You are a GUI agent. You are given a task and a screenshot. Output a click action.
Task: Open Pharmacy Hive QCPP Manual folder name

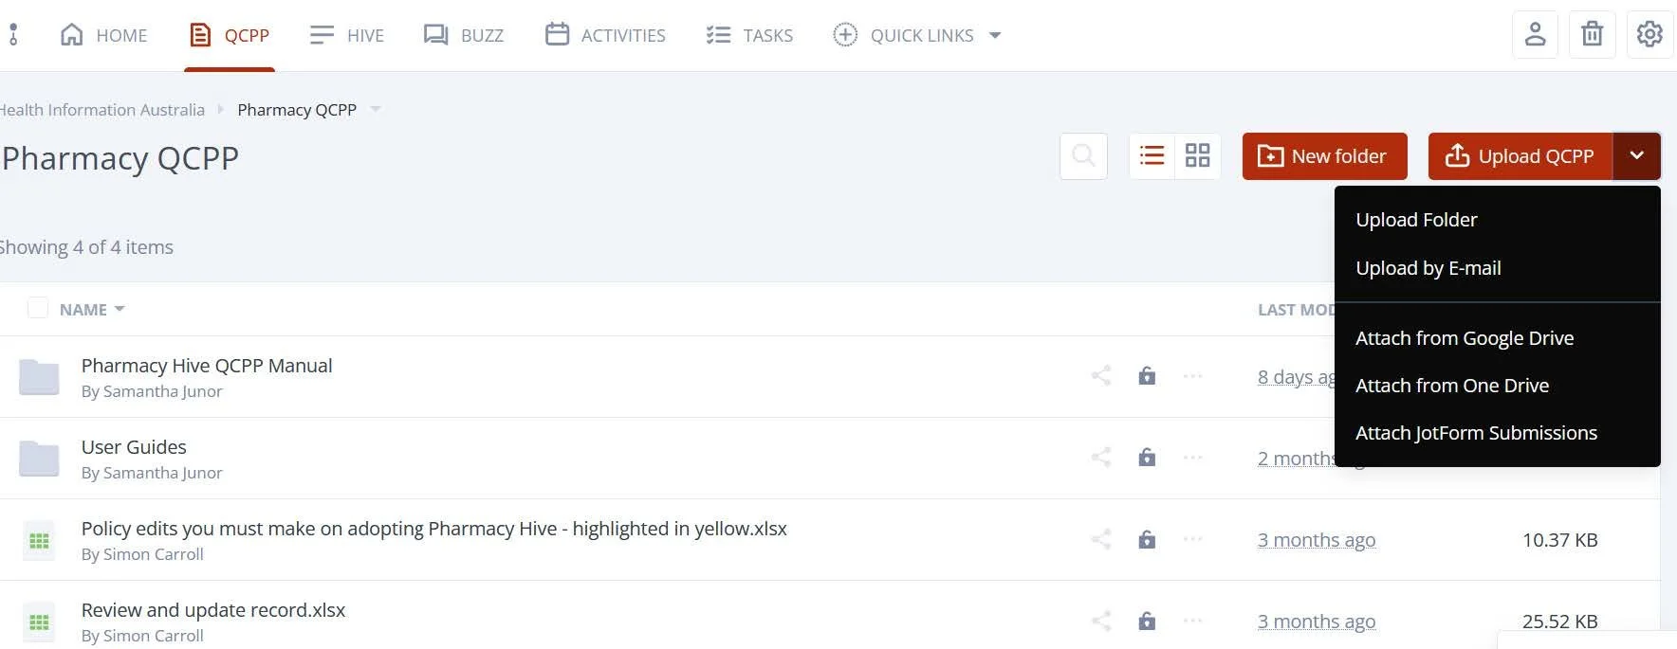(x=207, y=366)
